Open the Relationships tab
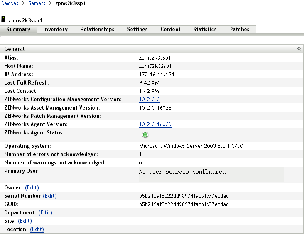The width and height of the screenshot is (304, 234). pos(97,30)
